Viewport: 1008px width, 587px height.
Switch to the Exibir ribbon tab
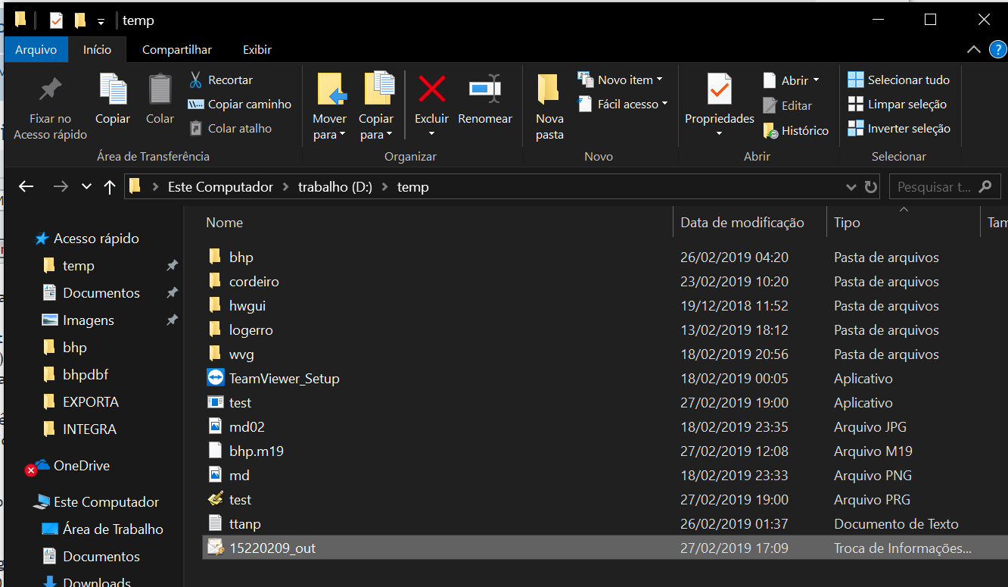[x=257, y=50]
